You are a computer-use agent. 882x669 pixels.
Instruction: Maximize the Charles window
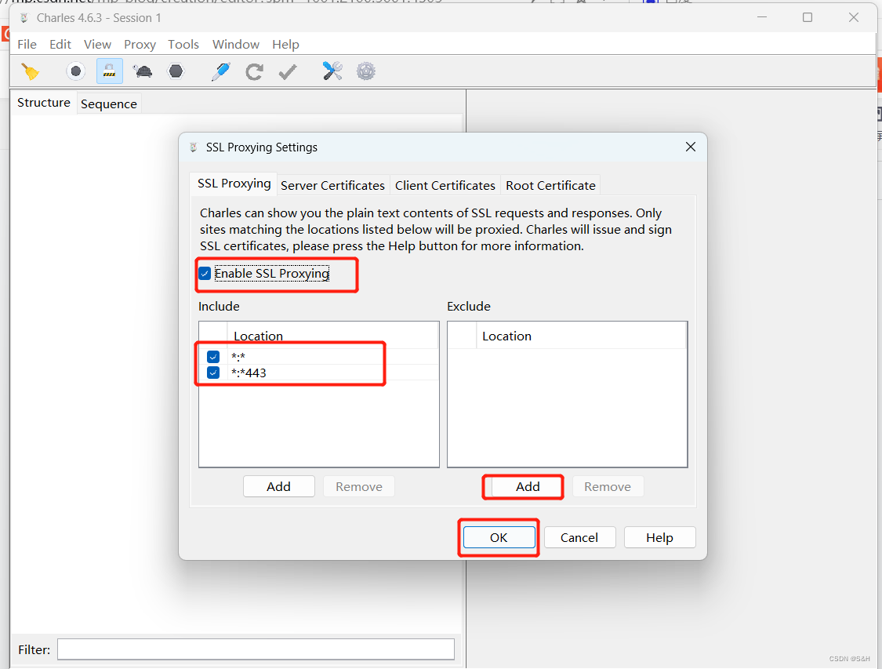click(808, 17)
